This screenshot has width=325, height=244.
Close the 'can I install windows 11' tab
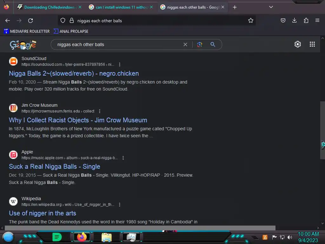click(x=151, y=7)
